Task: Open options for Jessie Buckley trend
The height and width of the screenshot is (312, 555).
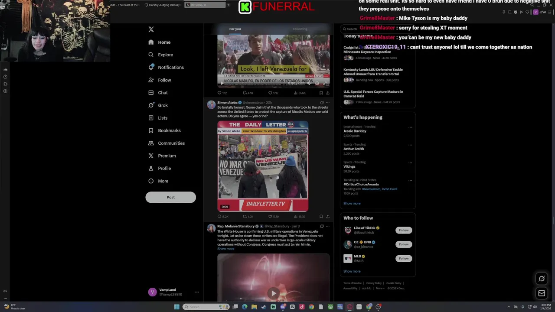Action: point(410,127)
